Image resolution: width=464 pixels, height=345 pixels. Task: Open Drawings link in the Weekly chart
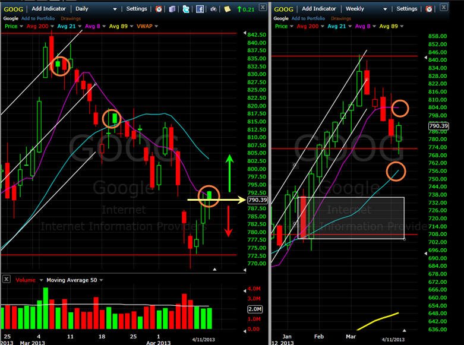[341, 18]
